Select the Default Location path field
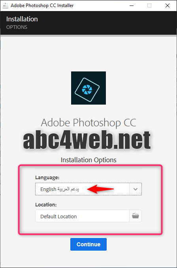This screenshot has width=177, height=268. (x=82, y=216)
